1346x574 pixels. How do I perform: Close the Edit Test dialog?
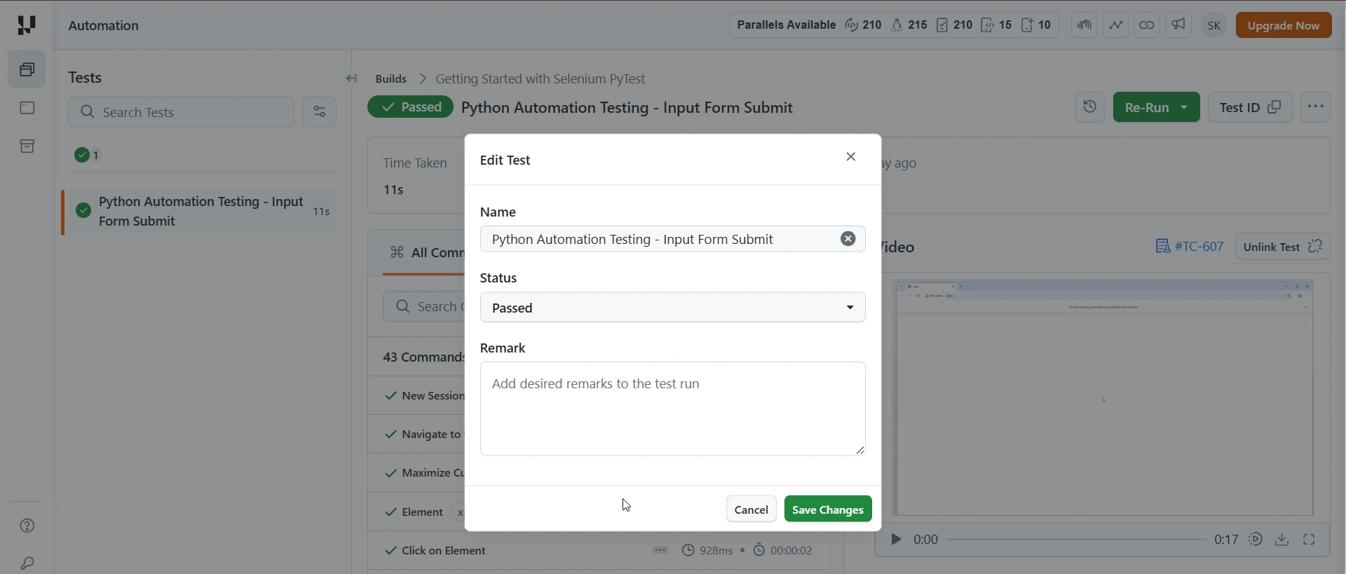point(851,156)
